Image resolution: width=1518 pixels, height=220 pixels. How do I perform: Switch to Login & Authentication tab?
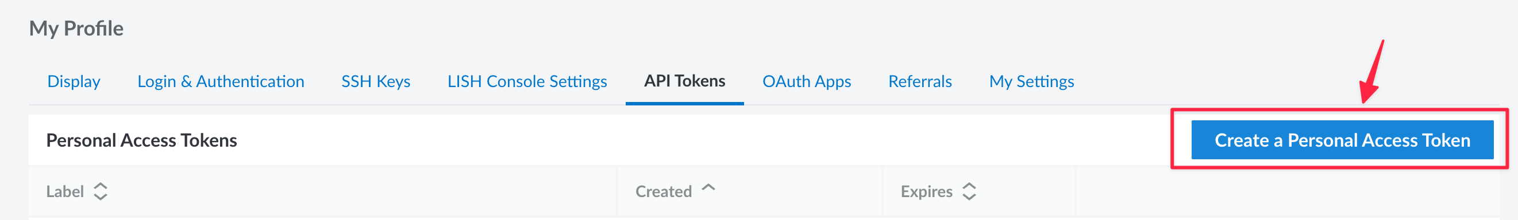coord(221,81)
